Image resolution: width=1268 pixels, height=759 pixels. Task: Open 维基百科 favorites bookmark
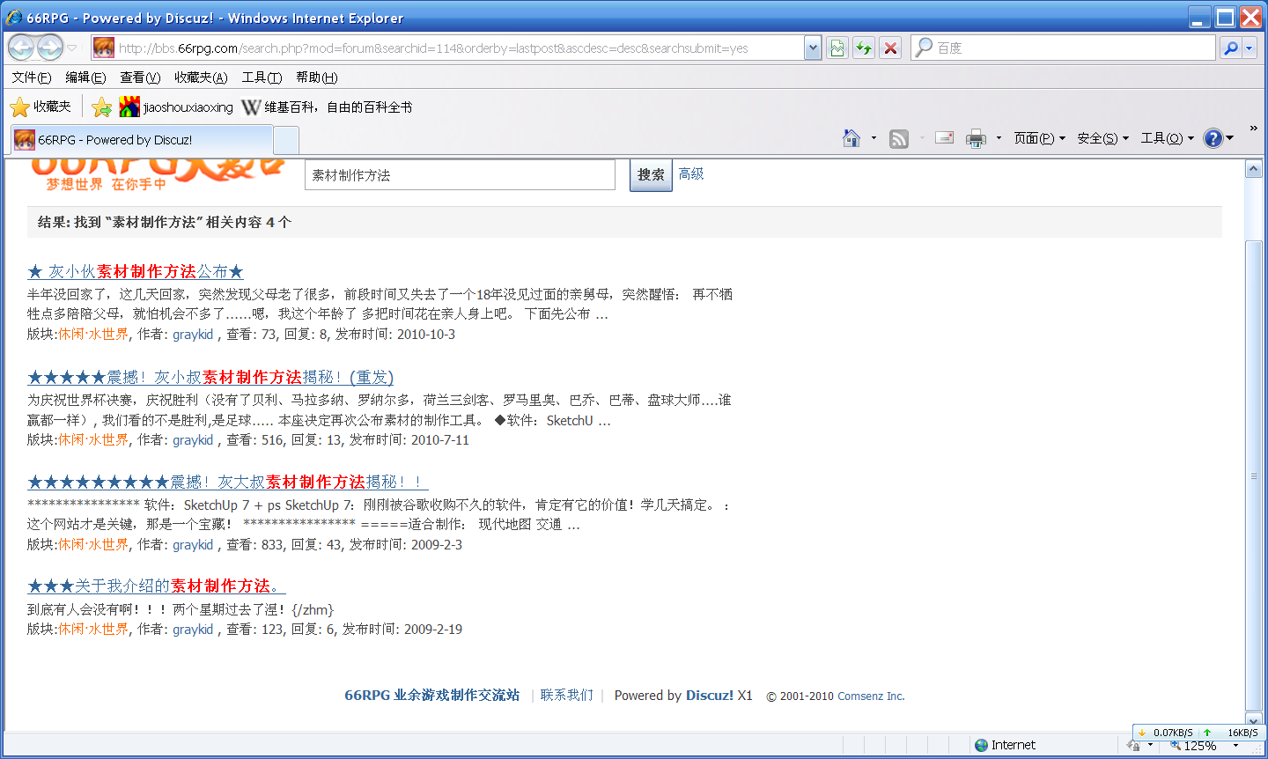coord(327,107)
